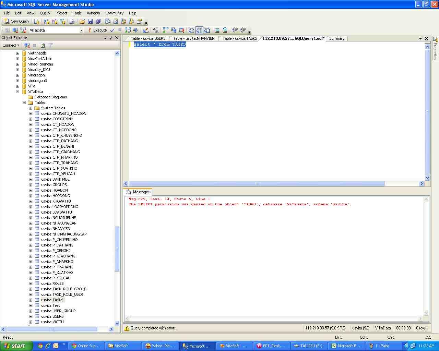Decrease indent of selected lines
The height and width of the screenshot is (351, 439).
click(x=235, y=30)
